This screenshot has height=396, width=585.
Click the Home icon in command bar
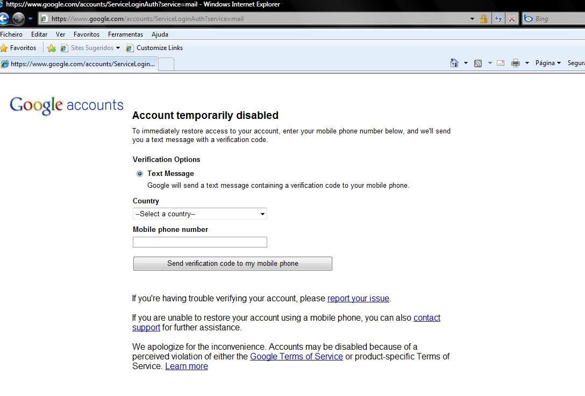click(454, 63)
